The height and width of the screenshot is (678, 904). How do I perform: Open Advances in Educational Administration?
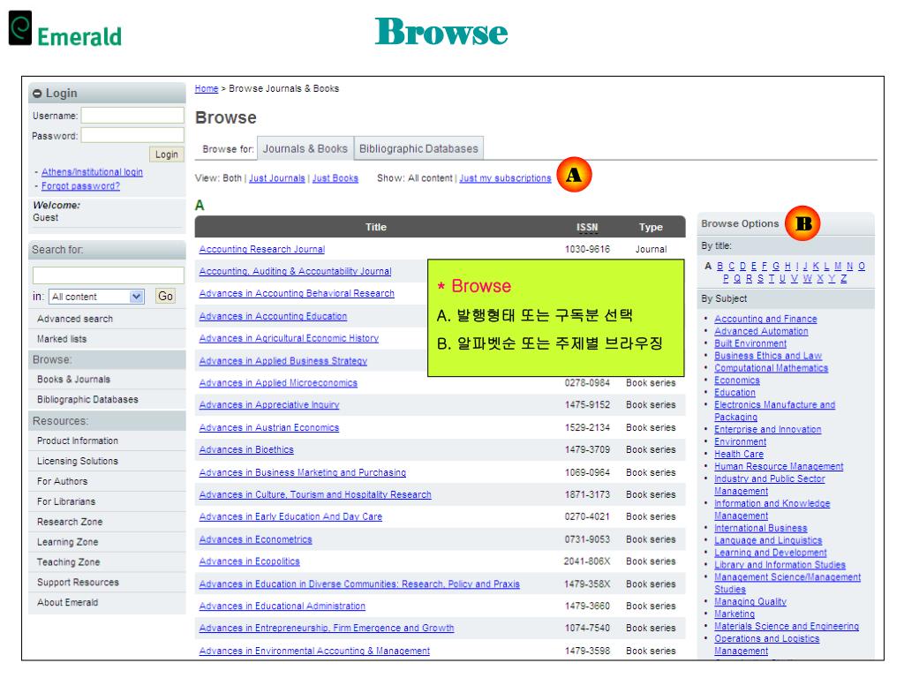click(282, 606)
